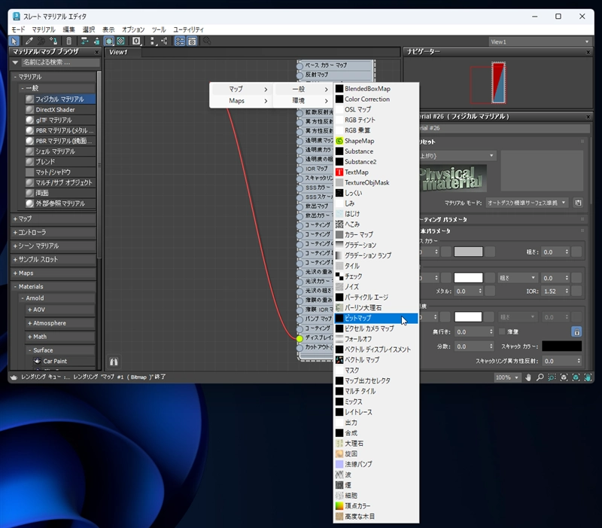Close the マテリアル/マップ ブラウザ panel
Screen dimensions: 602x528
pos(97,52)
